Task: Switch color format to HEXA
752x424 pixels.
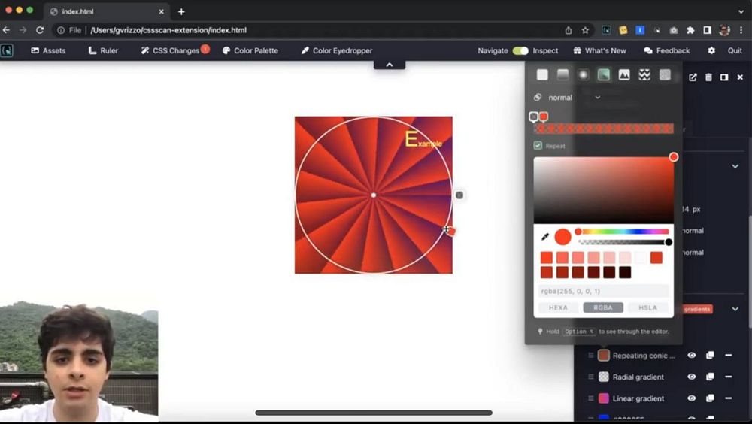Action: pos(558,307)
